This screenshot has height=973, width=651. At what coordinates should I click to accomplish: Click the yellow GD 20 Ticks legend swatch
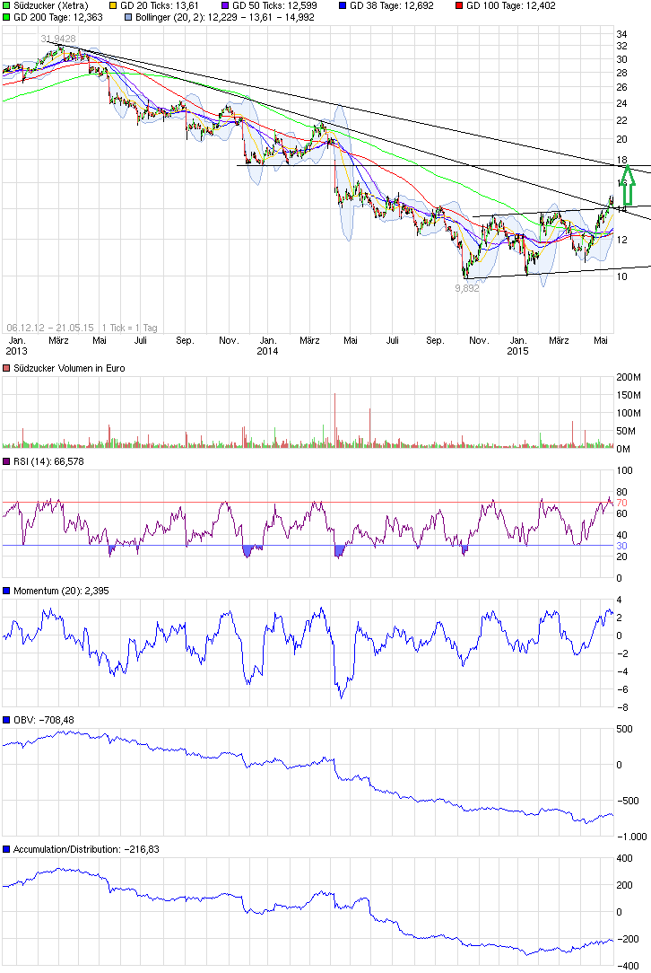click(x=113, y=5)
